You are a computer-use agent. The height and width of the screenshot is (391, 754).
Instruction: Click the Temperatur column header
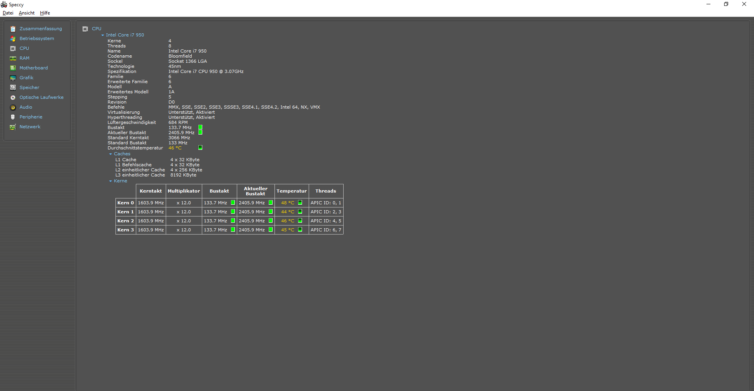[x=292, y=191]
